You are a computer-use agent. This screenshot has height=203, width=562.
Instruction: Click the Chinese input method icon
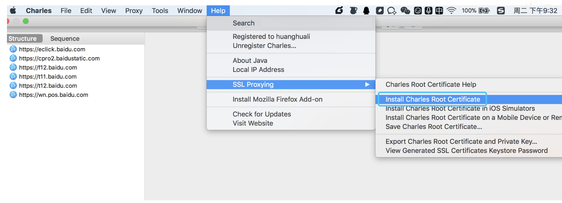439,11
